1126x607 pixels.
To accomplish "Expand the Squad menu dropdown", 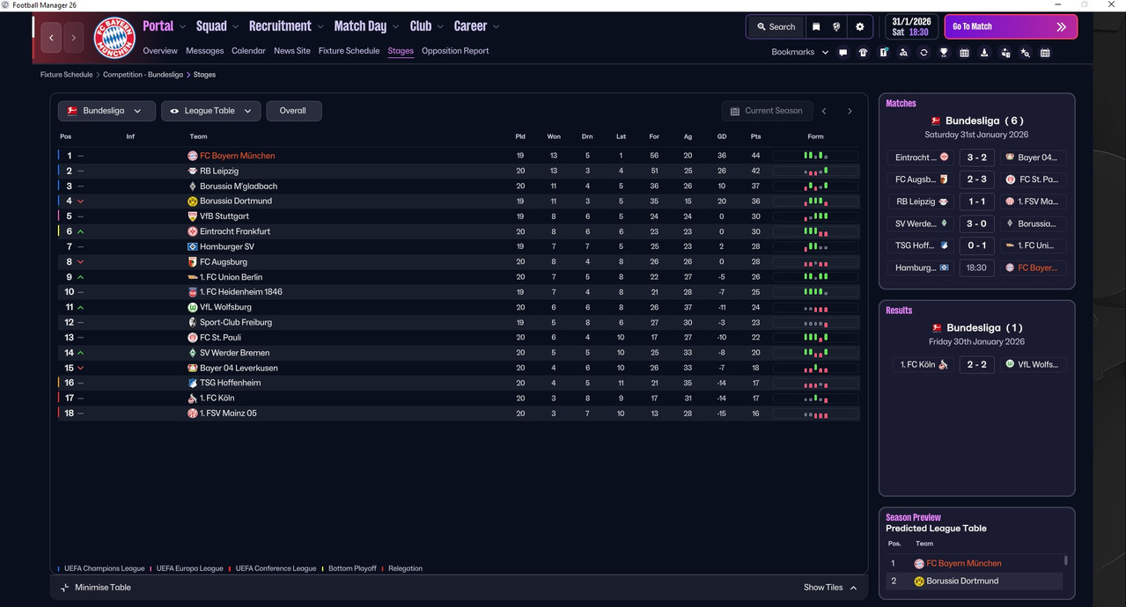I will click(235, 26).
